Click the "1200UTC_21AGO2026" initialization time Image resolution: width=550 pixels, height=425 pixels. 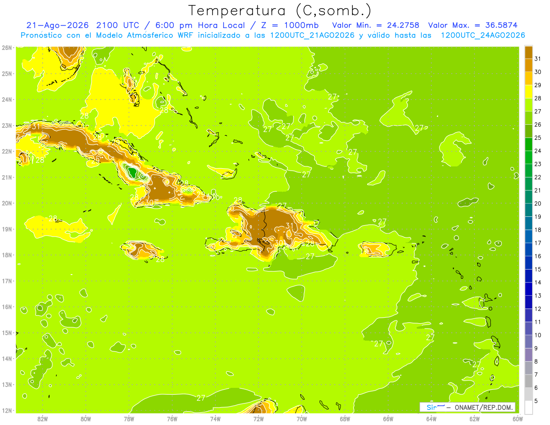tap(312, 35)
